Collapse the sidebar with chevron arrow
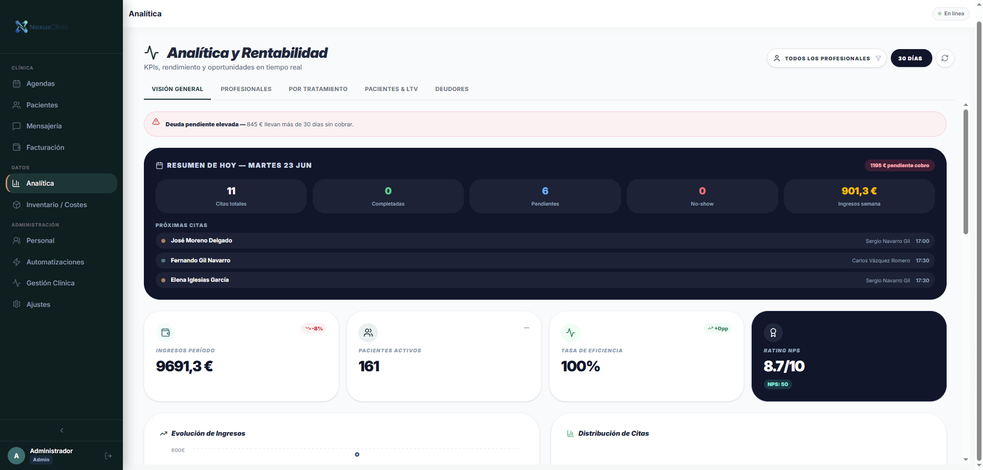This screenshot has height=470, width=983. click(x=61, y=430)
